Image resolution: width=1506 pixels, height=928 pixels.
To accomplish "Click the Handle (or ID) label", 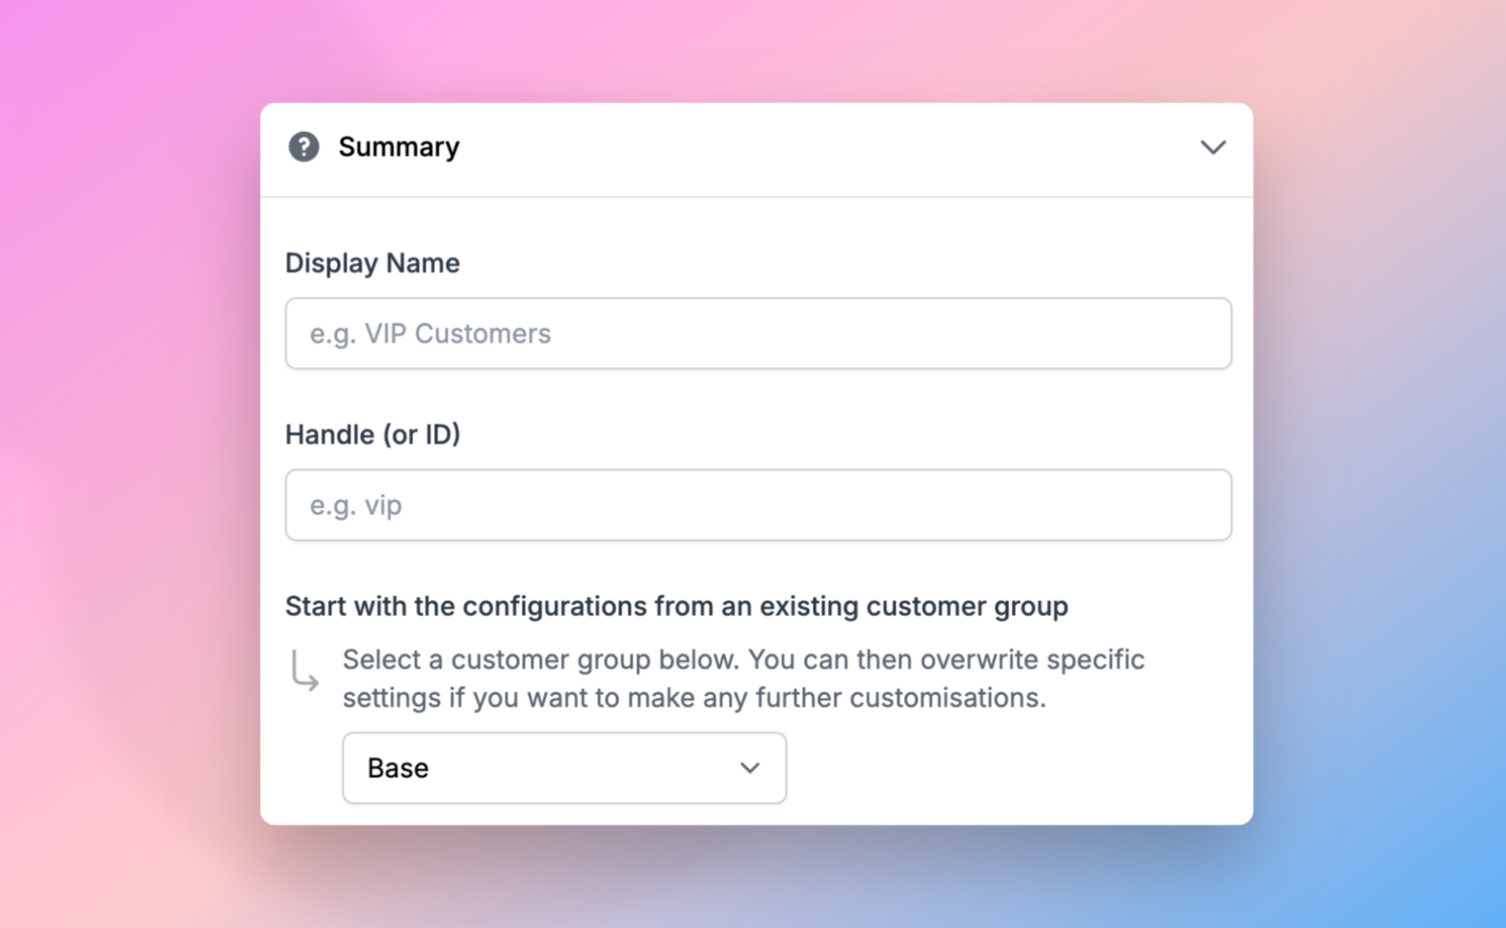I will point(372,434).
